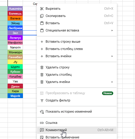Click the Ctrl+V shortcut label
The height and width of the screenshot is (139, 135).
pos(109,23)
